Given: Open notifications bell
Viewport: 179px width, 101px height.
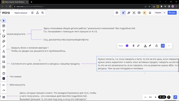Looking at the screenshot, I should [150, 13].
